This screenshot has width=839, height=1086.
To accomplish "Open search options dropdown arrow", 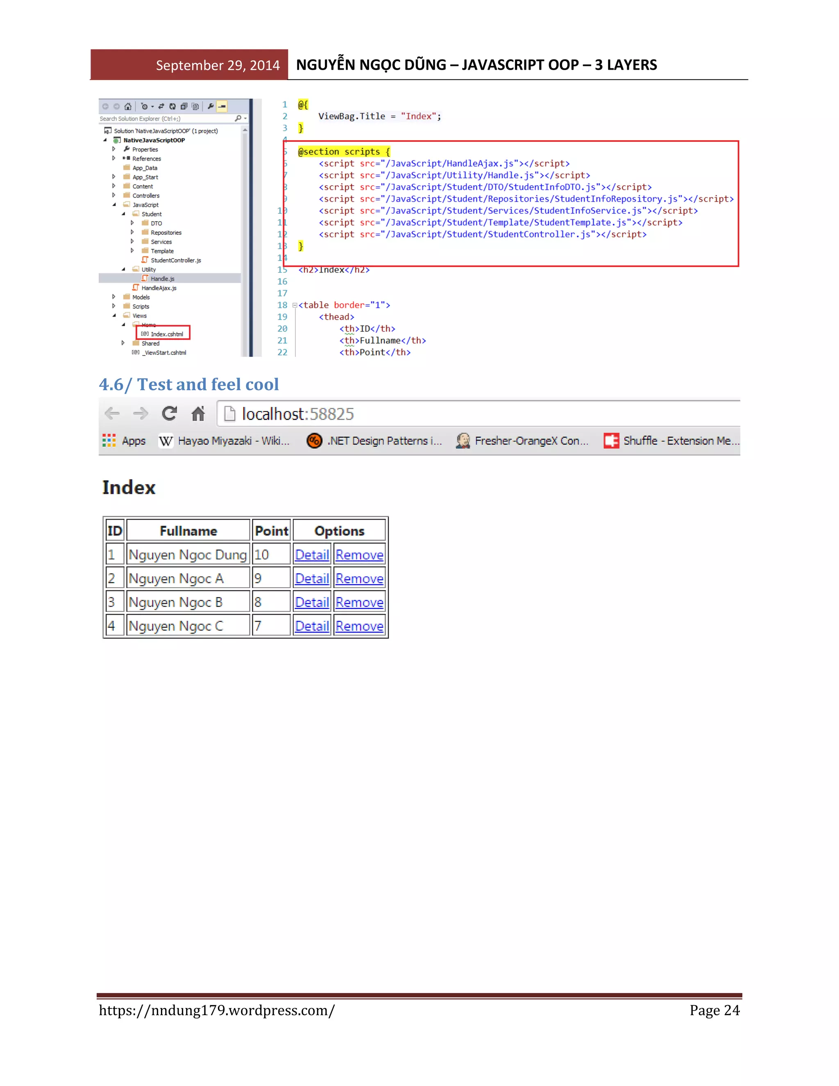I will (x=245, y=119).
